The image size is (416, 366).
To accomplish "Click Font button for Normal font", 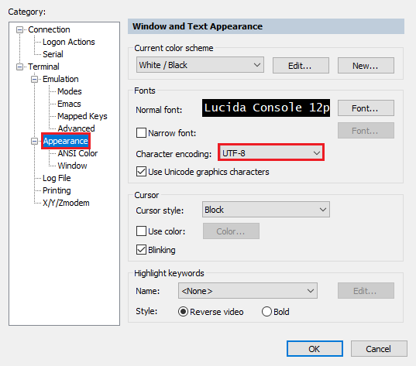I will click(366, 108).
